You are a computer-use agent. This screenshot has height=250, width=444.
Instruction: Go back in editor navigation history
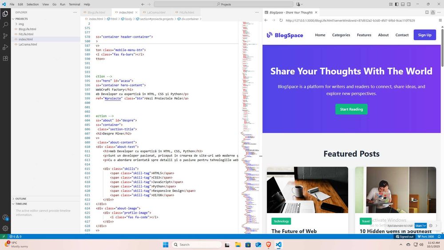143,4
